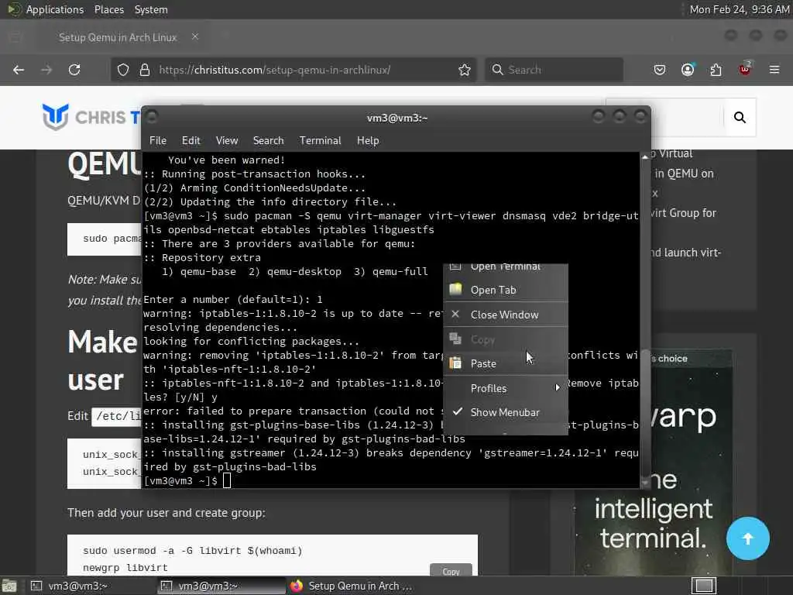
Task: Go back in Firefox browser history
Action: (19, 70)
